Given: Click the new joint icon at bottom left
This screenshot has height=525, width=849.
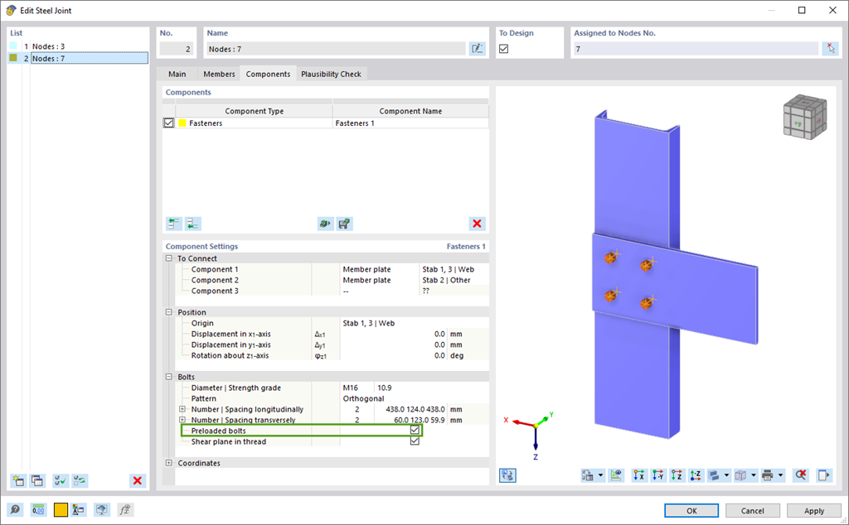Looking at the screenshot, I should [17, 480].
